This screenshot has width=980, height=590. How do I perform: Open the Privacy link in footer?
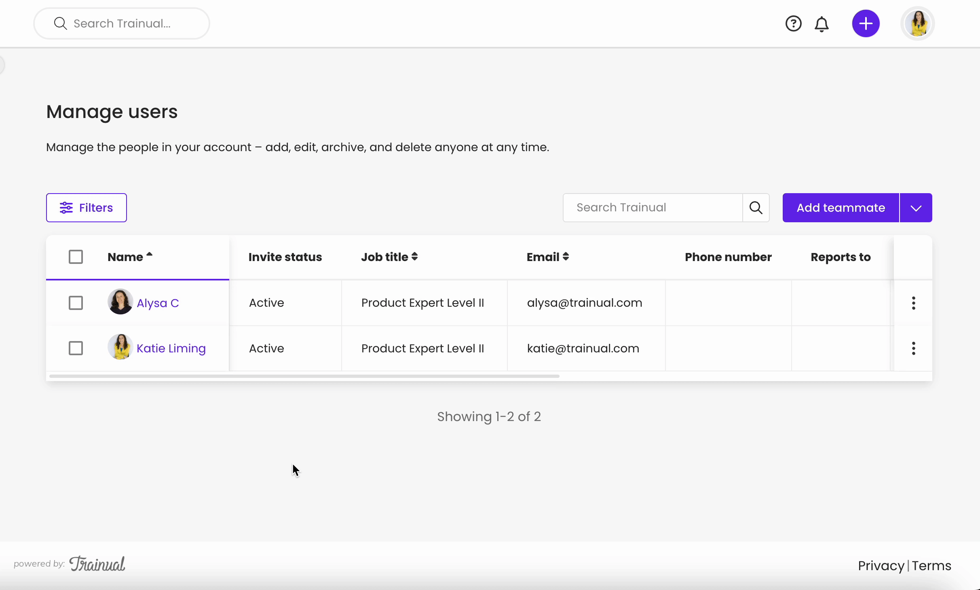[x=881, y=565]
